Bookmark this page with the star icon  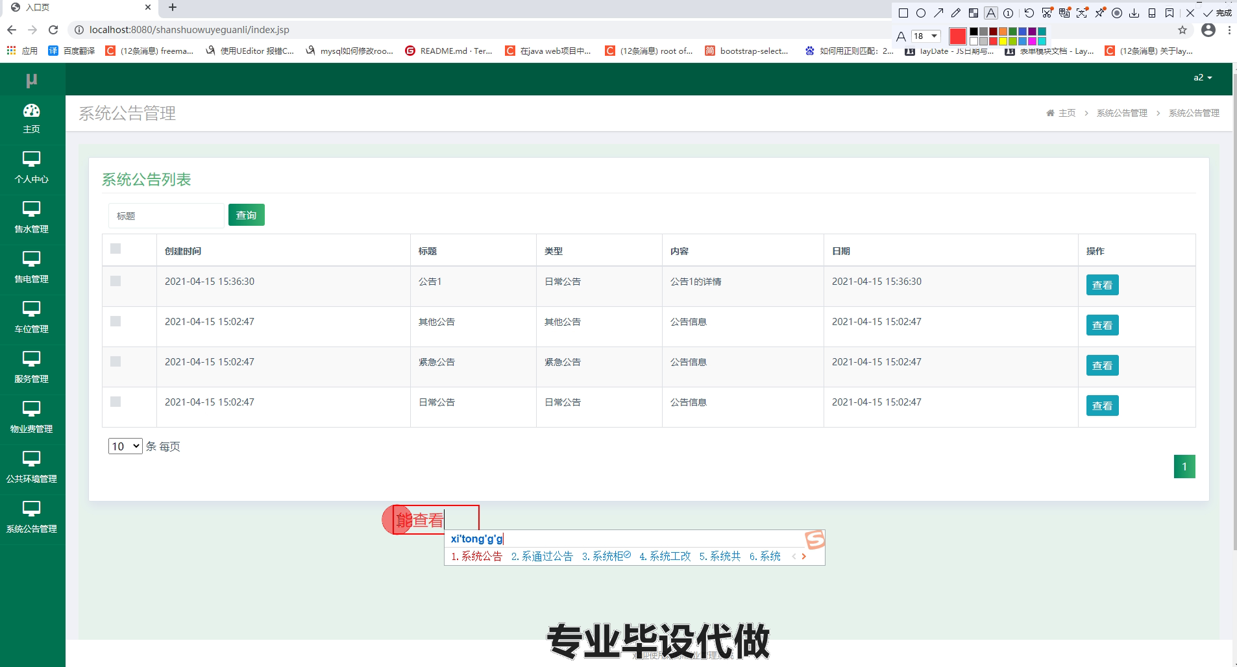1182,30
